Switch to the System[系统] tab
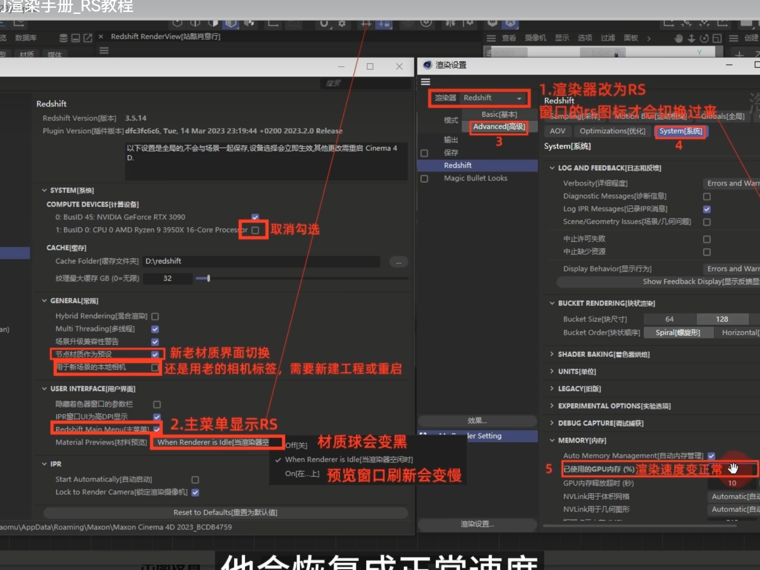This screenshot has width=760, height=570. point(681,131)
